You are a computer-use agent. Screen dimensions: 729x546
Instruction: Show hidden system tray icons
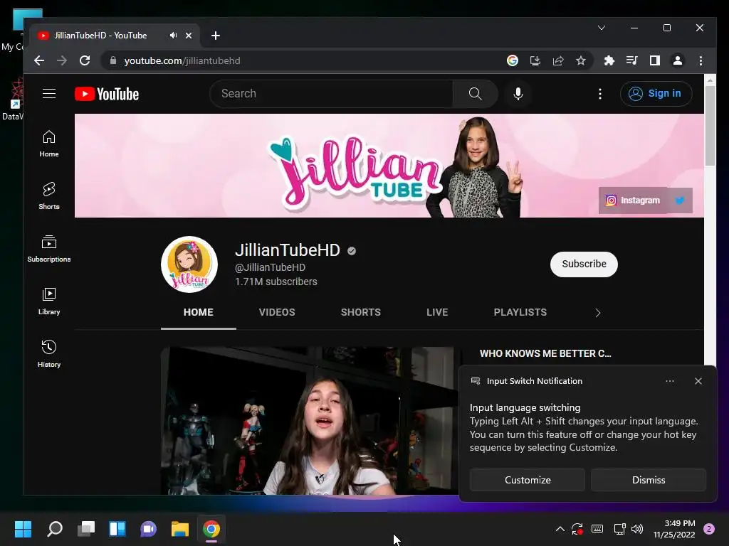560,529
